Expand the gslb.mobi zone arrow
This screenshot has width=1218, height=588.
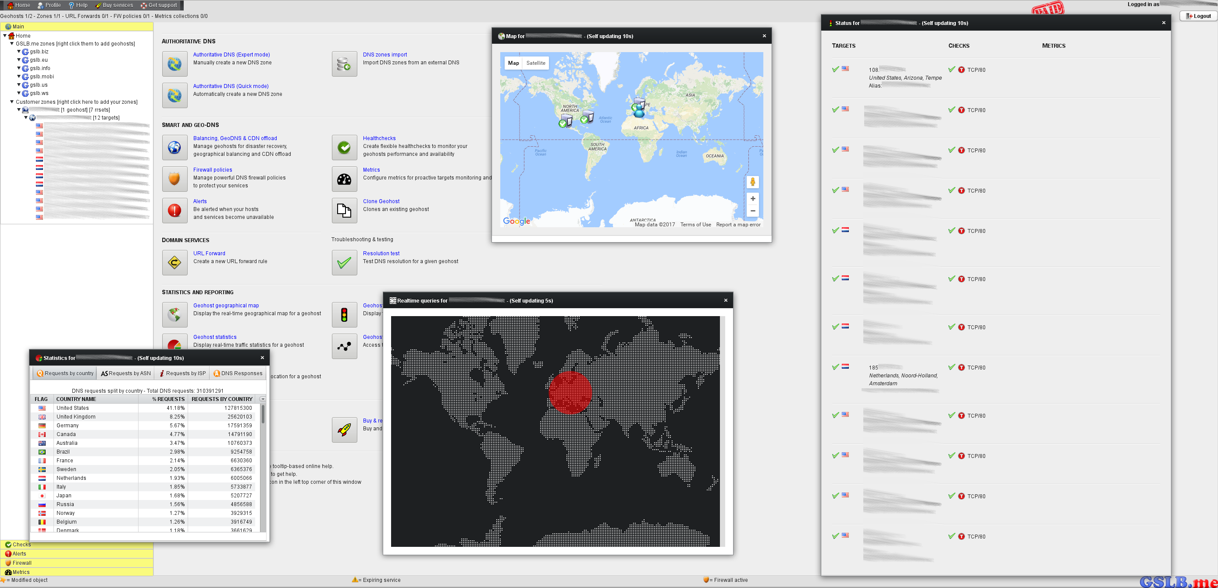(x=19, y=77)
